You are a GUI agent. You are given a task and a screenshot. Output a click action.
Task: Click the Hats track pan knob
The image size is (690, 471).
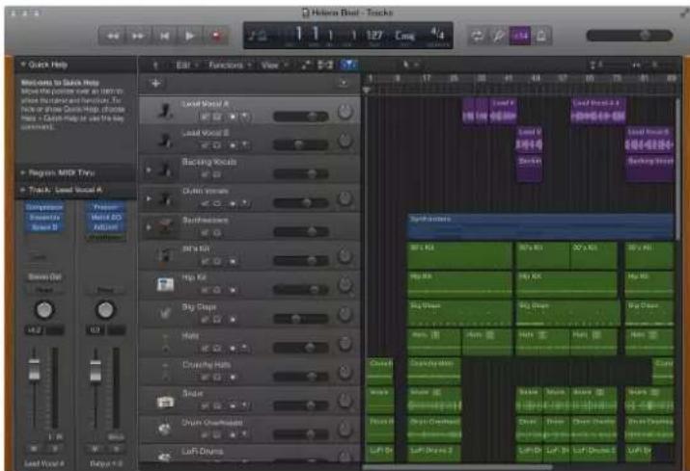click(345, 344)
